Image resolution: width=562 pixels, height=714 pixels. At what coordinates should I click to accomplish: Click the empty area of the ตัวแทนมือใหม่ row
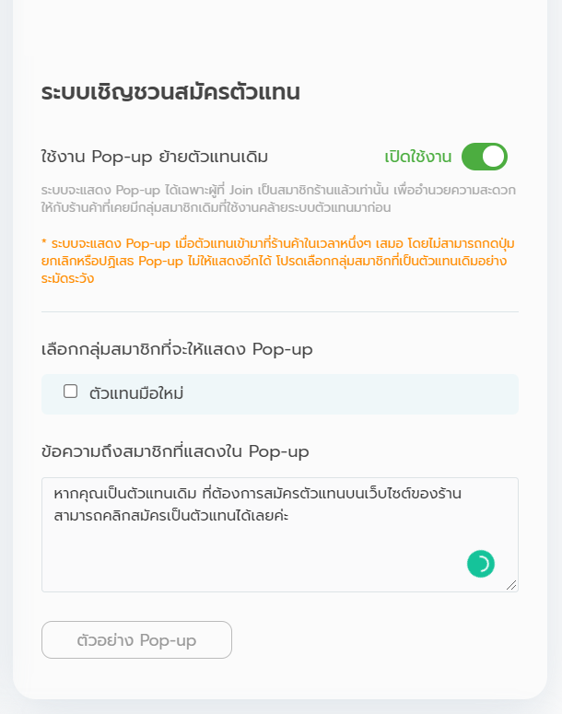pyautogui.click(x=369, y=394)
